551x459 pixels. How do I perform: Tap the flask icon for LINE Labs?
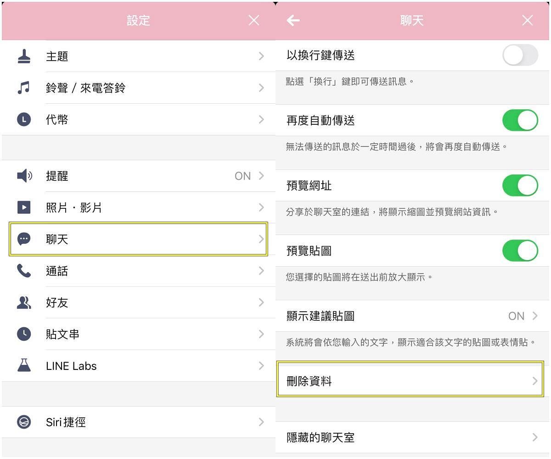[24, 366]
